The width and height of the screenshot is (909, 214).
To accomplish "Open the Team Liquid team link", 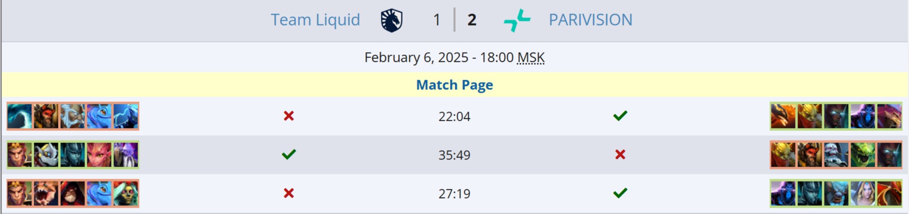I will coord(315,20).
